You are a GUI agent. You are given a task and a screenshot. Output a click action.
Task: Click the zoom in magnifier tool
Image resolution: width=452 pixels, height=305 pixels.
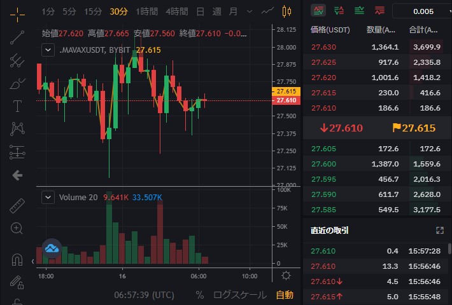tap(17, 229)
